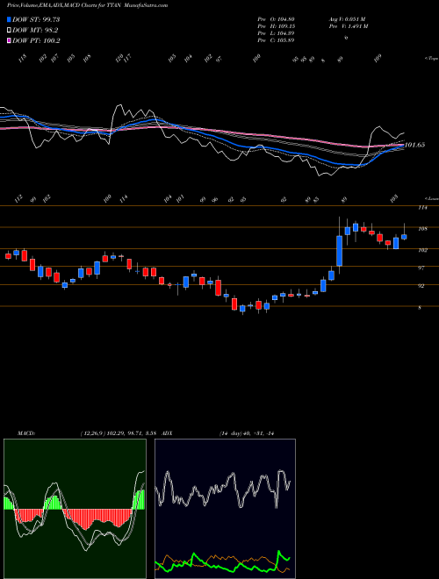Click the ADX (14 day) values text

[x=247, y=433]
